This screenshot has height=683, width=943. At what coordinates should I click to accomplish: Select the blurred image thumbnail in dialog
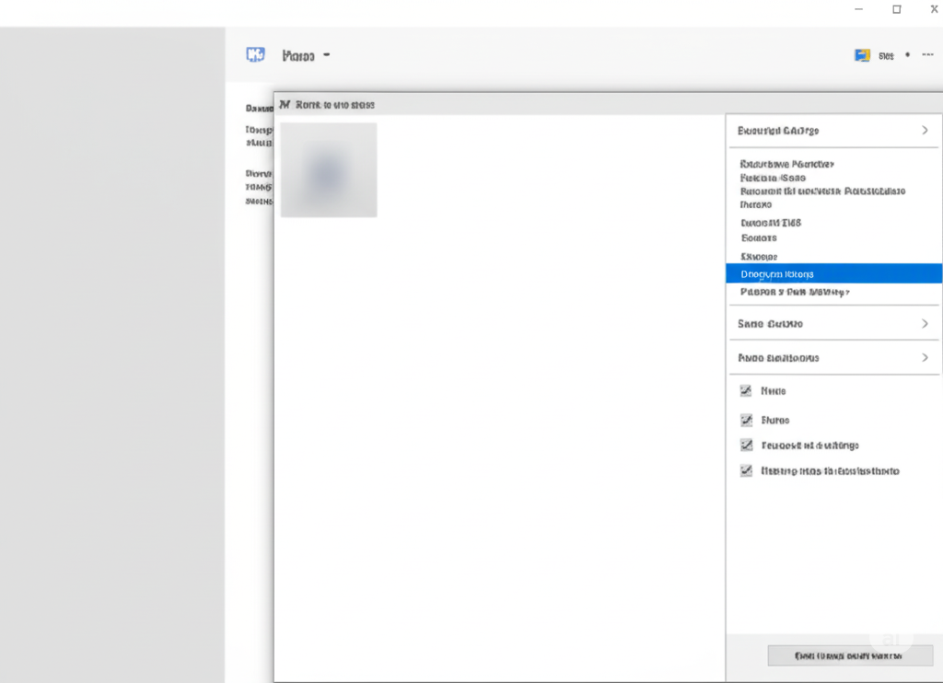(329, 170)
